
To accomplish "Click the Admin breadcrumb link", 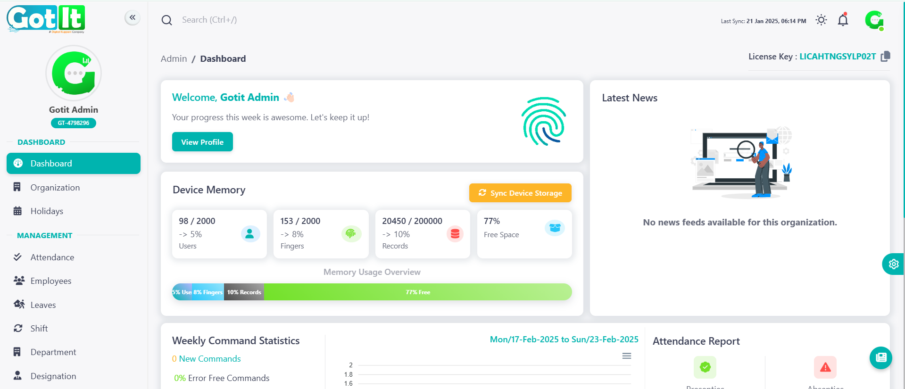I will (174, 59).
